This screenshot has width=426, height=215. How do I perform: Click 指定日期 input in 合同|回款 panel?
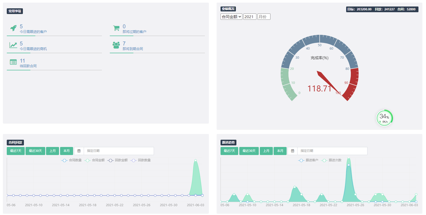[x=119, y=151]
